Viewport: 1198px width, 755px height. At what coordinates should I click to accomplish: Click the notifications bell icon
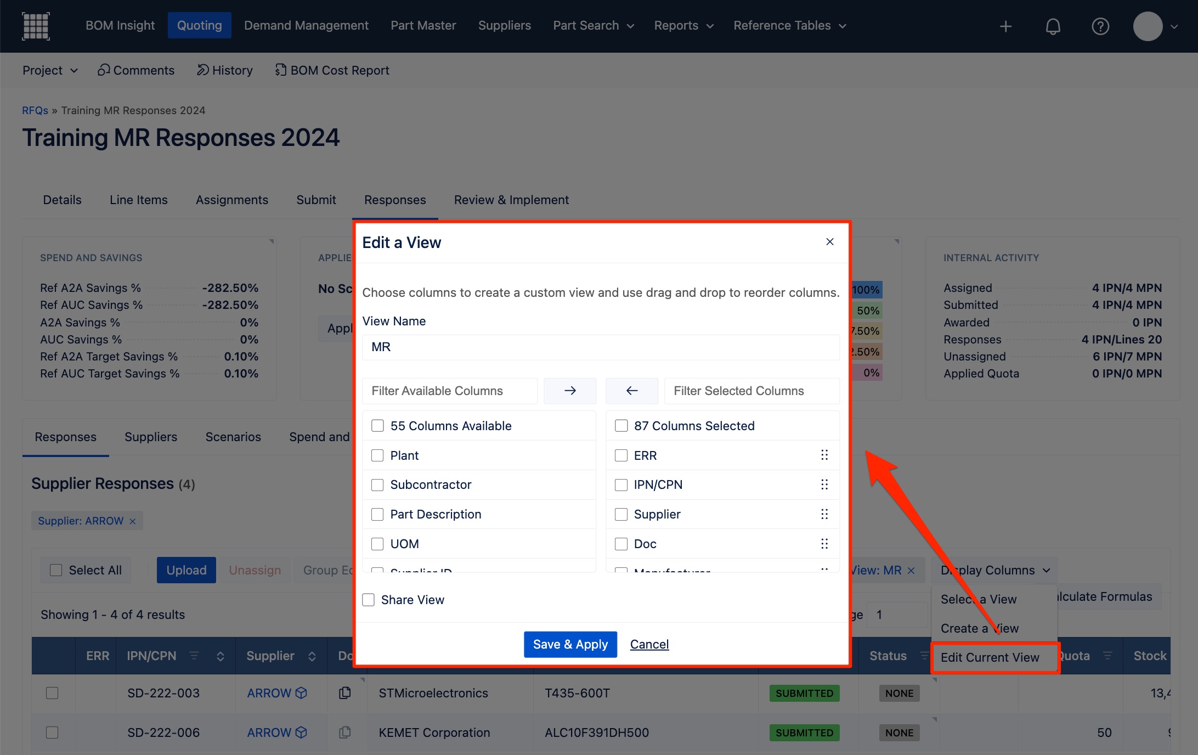[1053, 26]
